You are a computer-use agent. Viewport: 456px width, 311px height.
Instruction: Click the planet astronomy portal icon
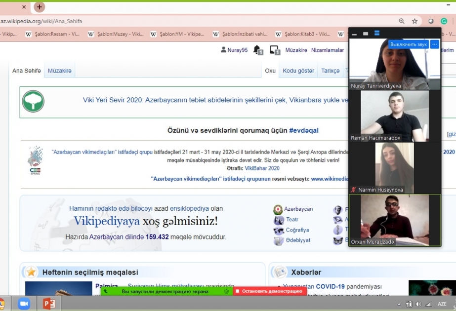pos(338,220)
